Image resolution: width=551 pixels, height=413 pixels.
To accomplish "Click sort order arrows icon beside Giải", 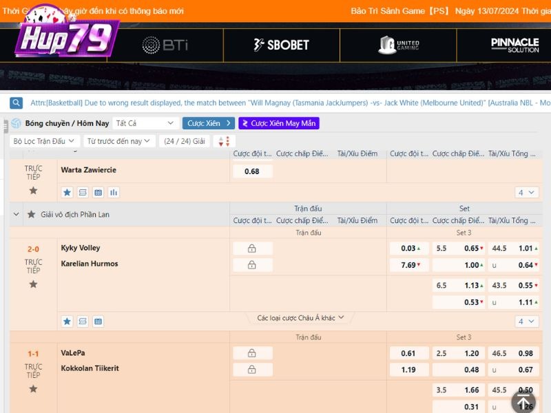I will point(223,141).
